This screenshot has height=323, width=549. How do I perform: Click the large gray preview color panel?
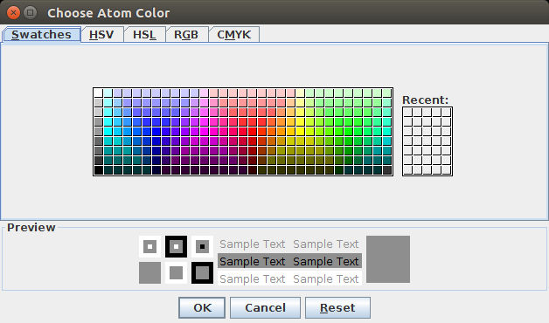coord(388,259)
